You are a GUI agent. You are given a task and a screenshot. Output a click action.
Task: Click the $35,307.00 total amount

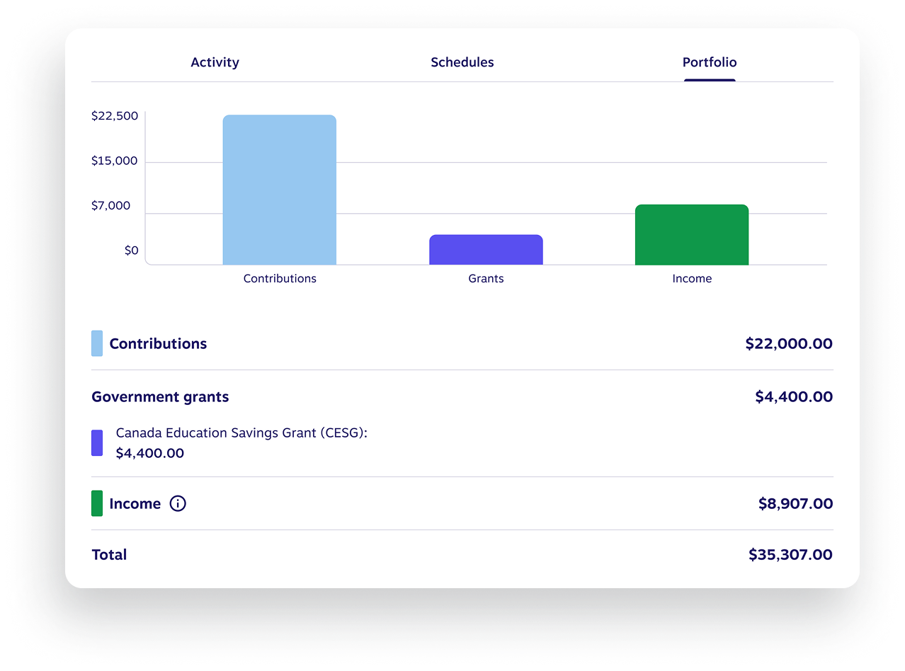[790, 555]
